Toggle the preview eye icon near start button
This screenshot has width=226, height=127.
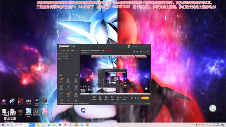(x=135, y=98)
